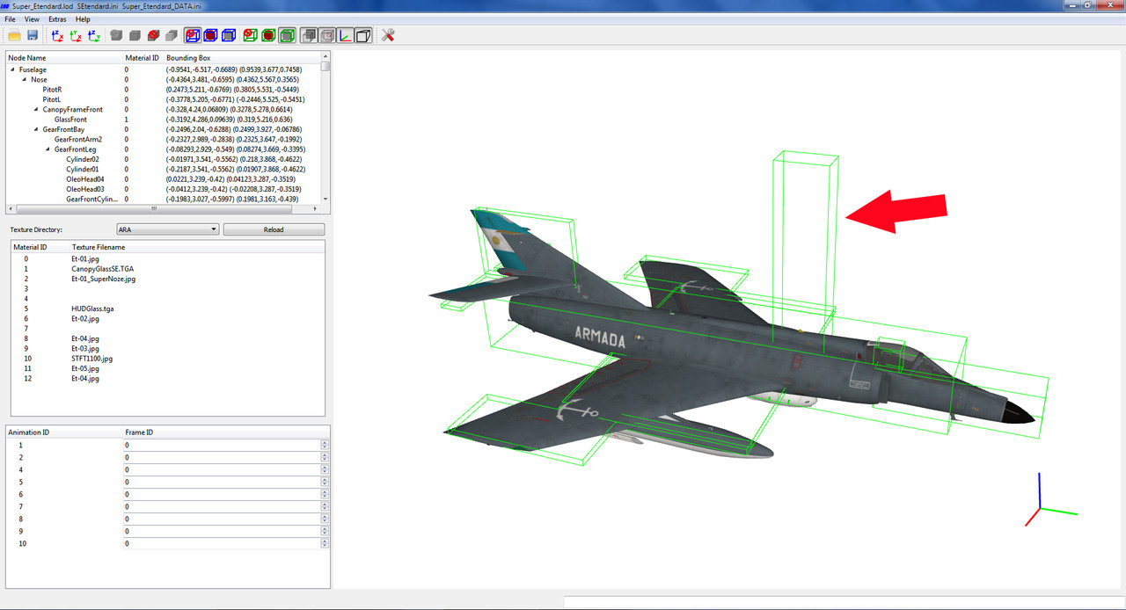
Task: Select texture CanopyGlassSE.TGA
Action: pyautogui.click(x=103, y=269)
